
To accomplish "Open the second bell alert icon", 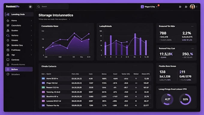I will (x=186, y=7).
